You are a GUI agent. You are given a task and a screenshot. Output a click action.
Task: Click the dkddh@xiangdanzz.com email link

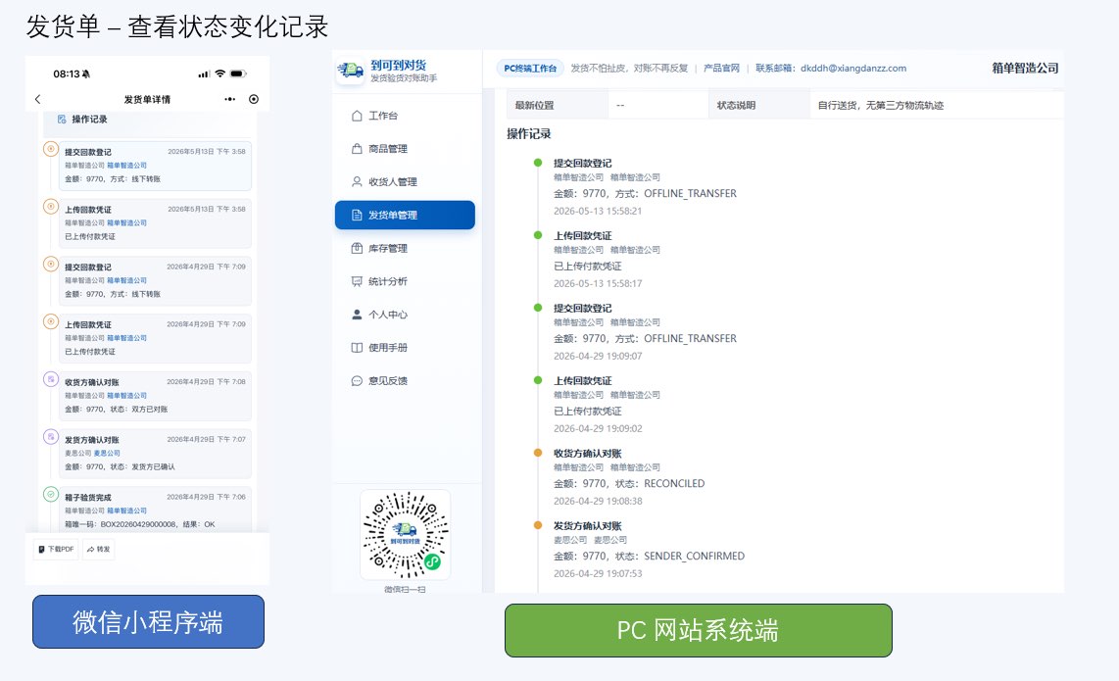pyautogui.click(x=853, y=69)
